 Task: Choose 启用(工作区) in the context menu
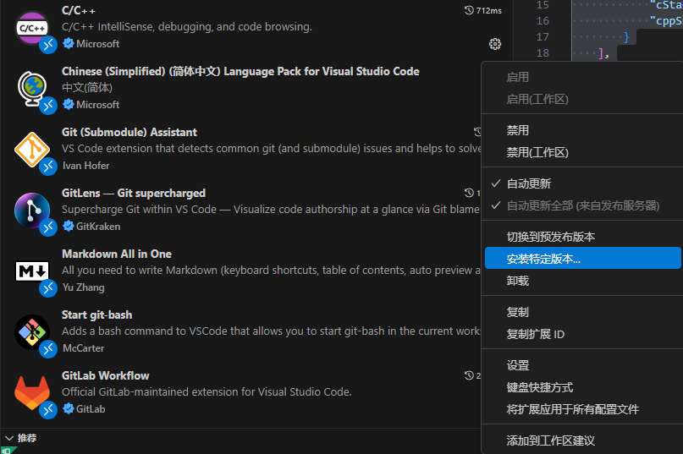click(x=582, y=99)
